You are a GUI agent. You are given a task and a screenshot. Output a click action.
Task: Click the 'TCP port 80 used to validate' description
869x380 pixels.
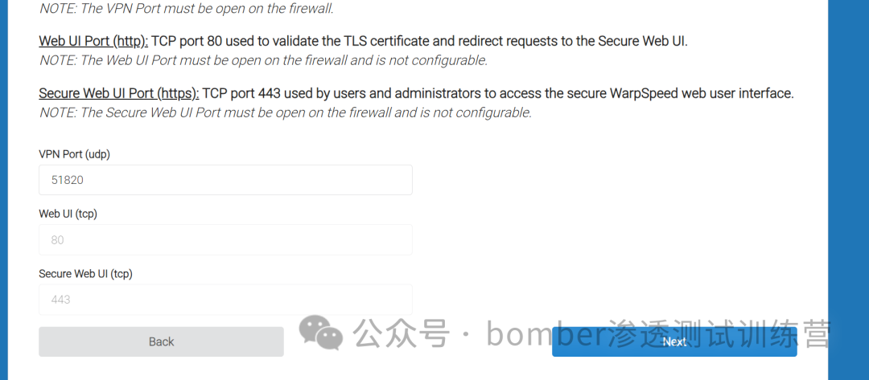(419, 42)
